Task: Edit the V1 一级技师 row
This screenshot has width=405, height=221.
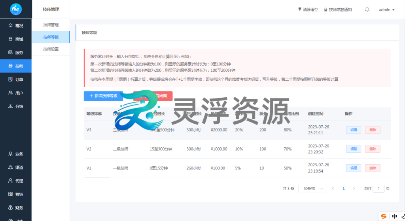Action: tap(354, 168)
